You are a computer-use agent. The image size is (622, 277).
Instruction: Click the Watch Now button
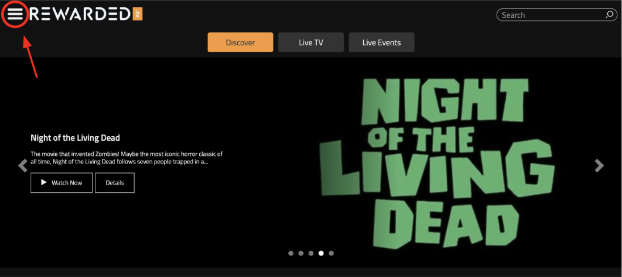coord(61,183)
